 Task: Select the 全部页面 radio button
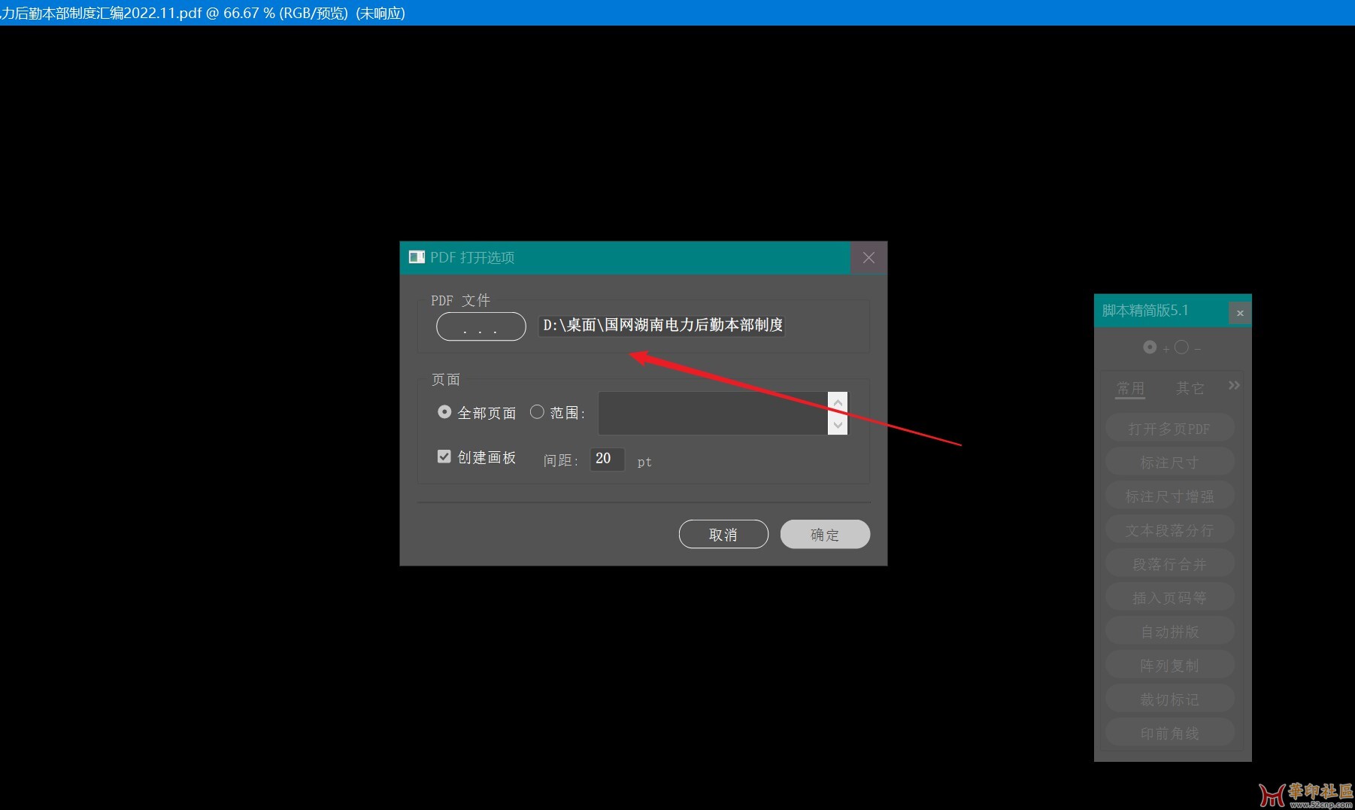(x=444, y=412)
